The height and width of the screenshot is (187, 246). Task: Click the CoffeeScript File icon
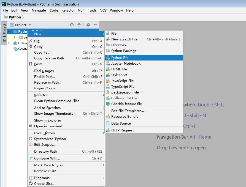(x=108, y=98)
